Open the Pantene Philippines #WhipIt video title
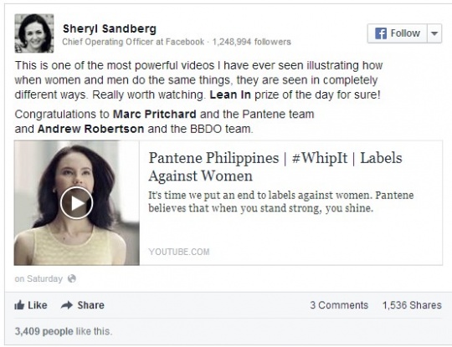This screenshot has width=452, height=347. pyautogui.click(x=275, y=166)
